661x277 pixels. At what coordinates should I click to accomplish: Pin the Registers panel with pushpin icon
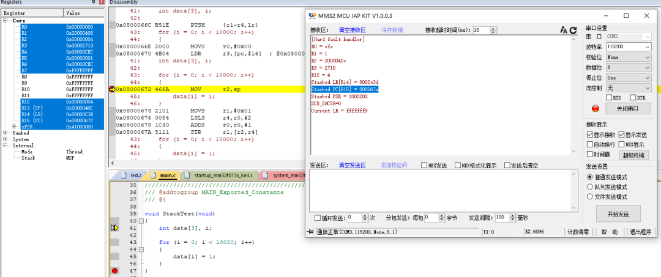93,2
